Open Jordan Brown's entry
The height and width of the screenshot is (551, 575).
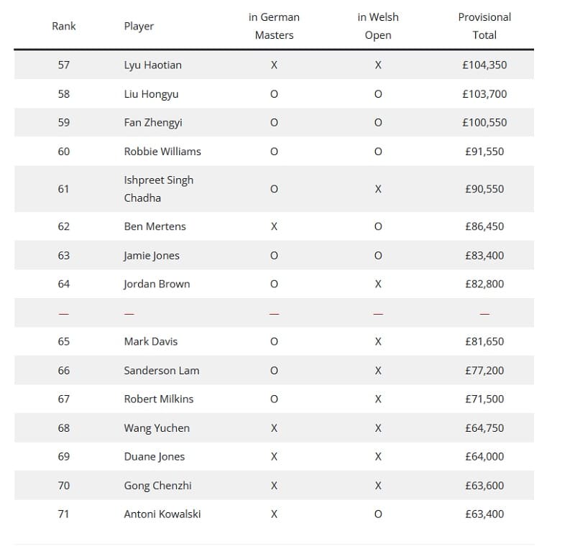coord(157,284)
